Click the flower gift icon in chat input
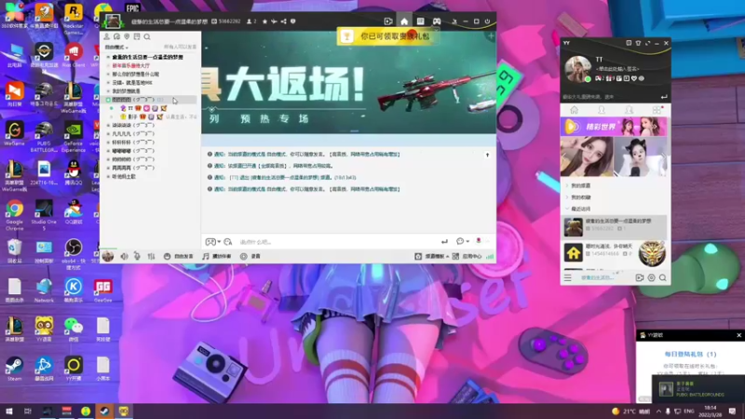The width and height of the screenshot is (745, 419). click(479, 241)
